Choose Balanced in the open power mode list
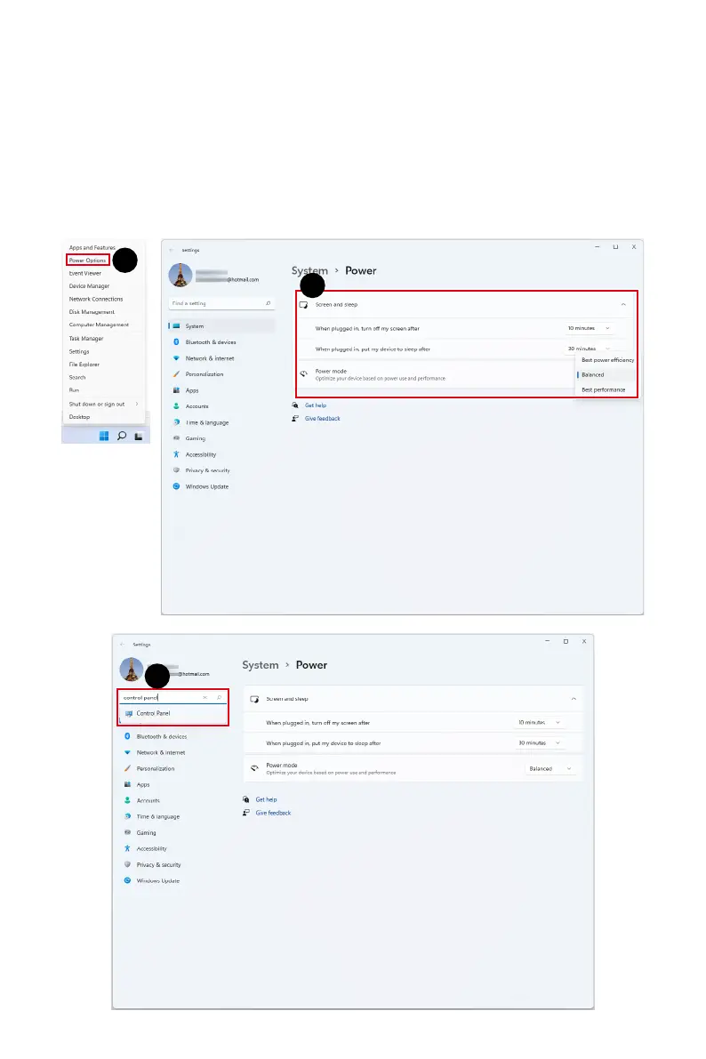 (592, 375)
